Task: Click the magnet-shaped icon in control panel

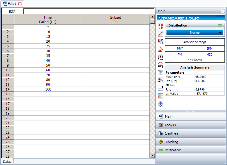Action: (x=161, y=88)
